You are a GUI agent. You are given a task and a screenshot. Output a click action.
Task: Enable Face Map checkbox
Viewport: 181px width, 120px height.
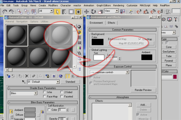click(44, 97)
